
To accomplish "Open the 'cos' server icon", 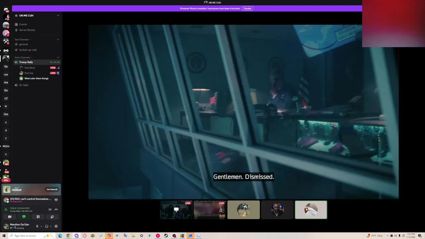I will click(x=6, y=74).
